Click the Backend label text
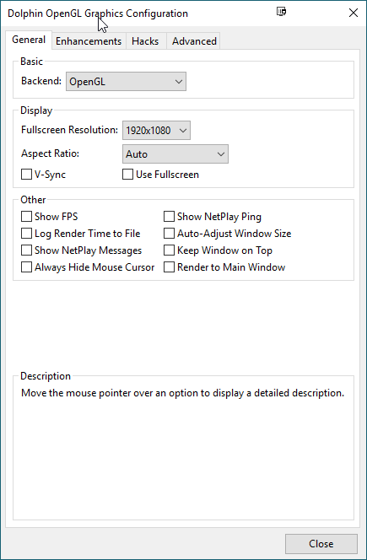The height and width of the screenshot is (560, 367). 41,81
